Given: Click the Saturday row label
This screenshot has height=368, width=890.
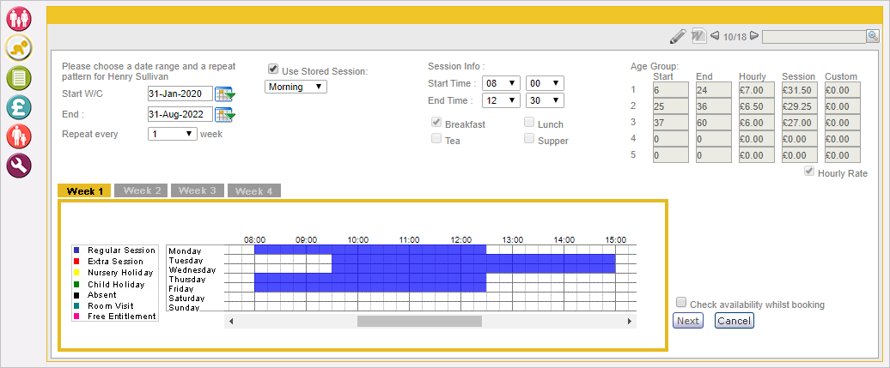Looking at the screenshot, I should point(186,299).
